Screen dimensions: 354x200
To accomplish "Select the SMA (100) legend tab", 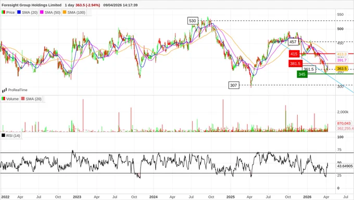I will click(74, 12).
